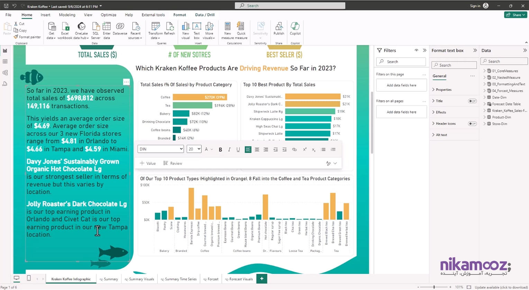
Task: Switch to Table view in left sidebar
Action: click(x=5, y=62)
